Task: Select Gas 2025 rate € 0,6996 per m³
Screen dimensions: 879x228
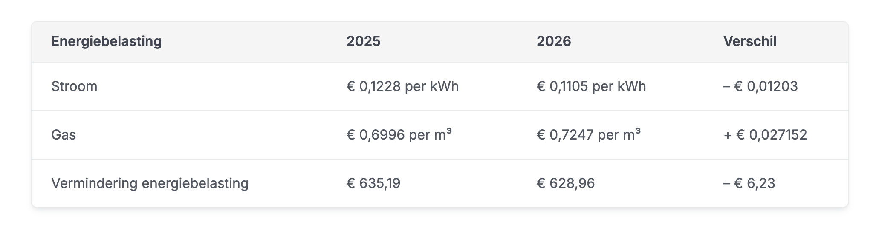Action: tap(399, 135)
